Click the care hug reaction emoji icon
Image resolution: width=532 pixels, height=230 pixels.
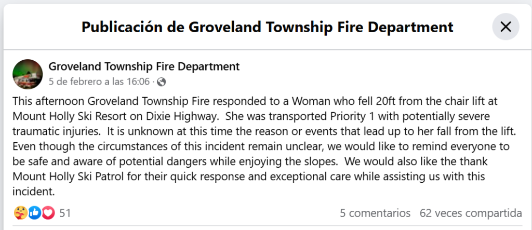click(20, 213)
